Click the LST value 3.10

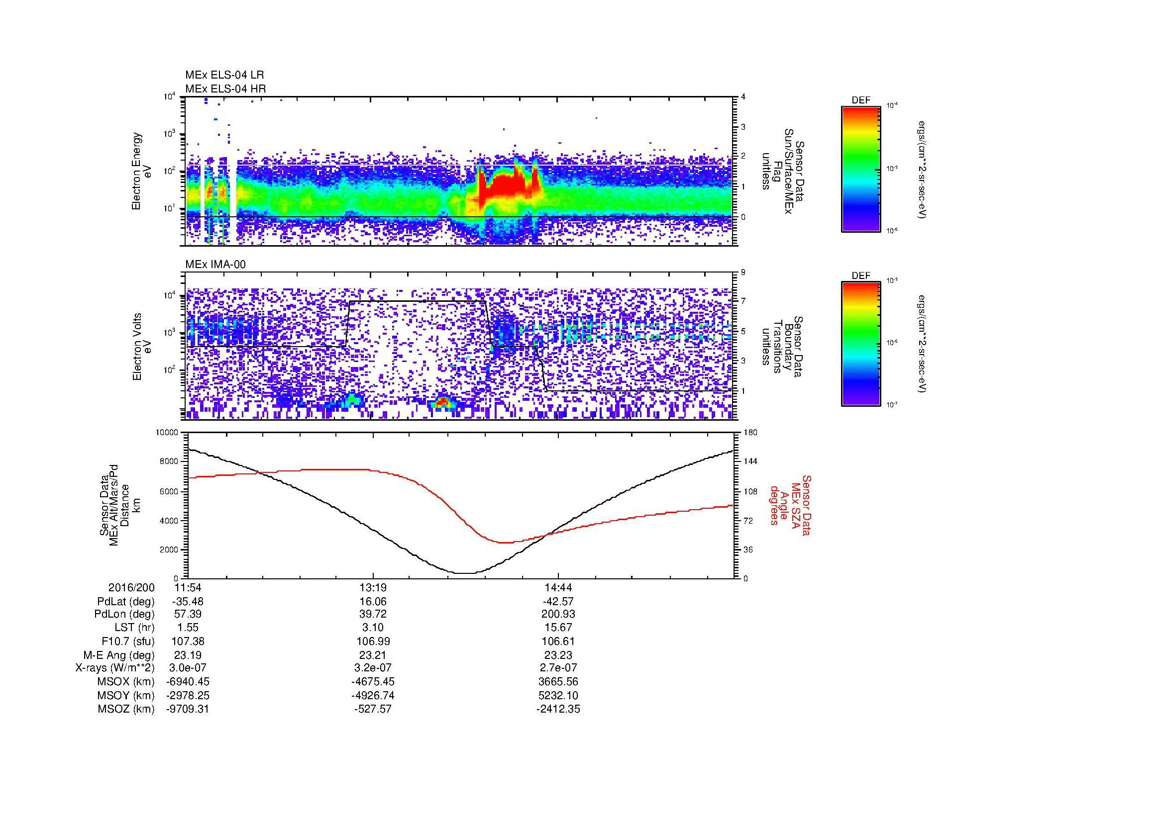[x=373, y=628]
